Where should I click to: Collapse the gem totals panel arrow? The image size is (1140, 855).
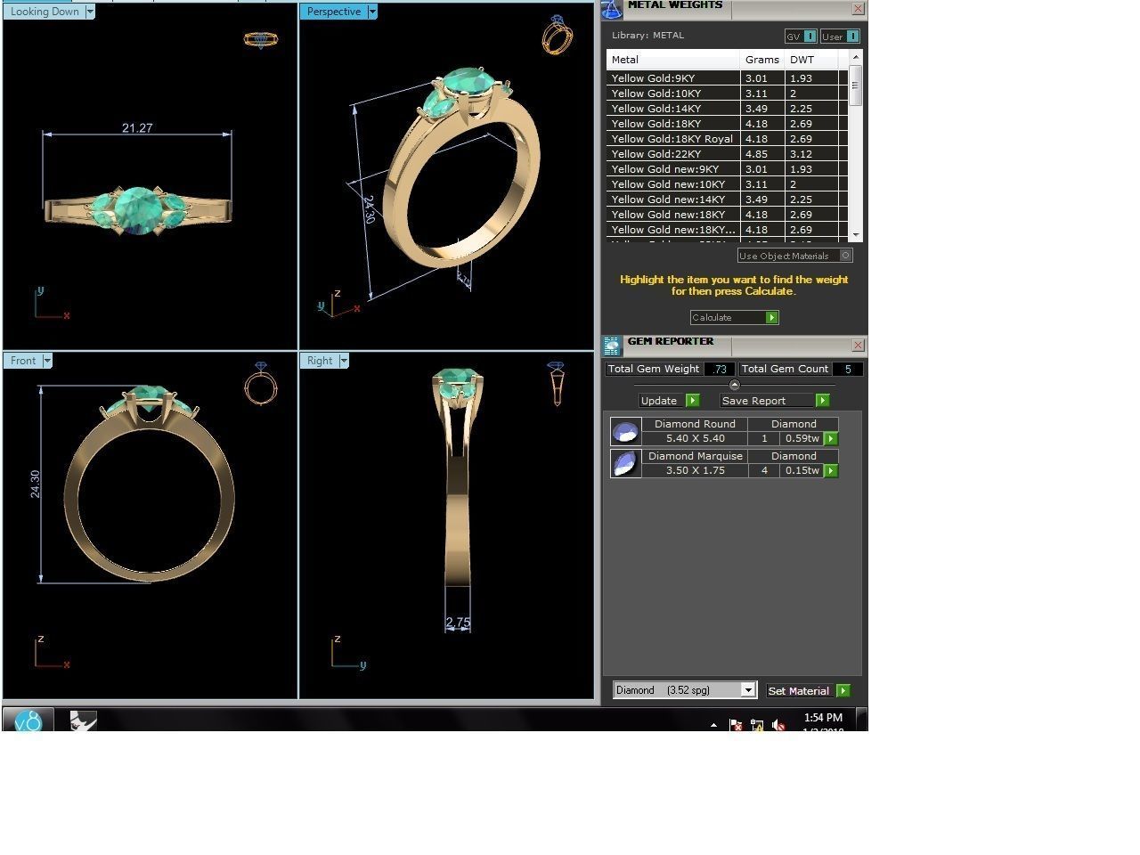[734, 385]
